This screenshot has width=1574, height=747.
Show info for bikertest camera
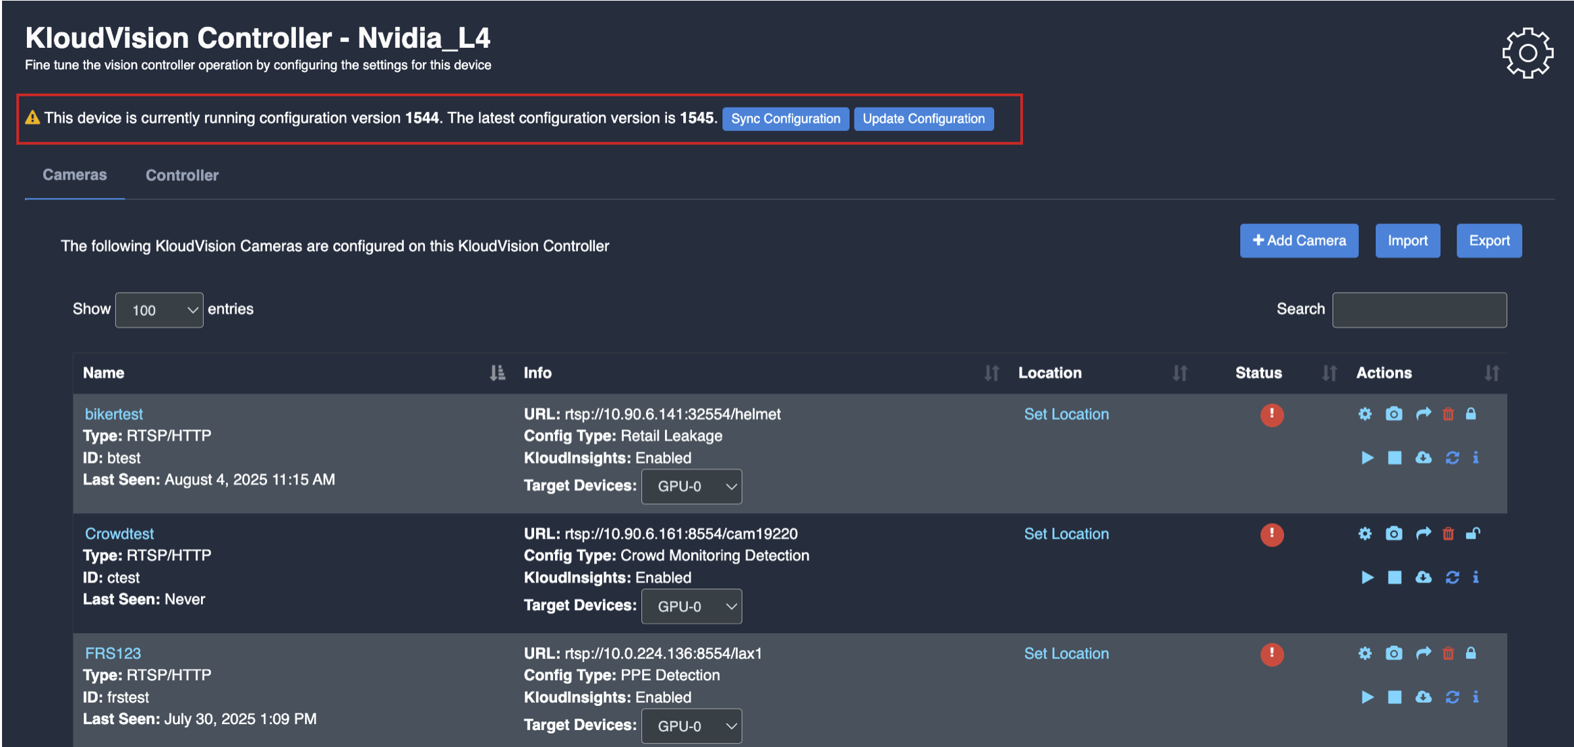[1476, 458]
